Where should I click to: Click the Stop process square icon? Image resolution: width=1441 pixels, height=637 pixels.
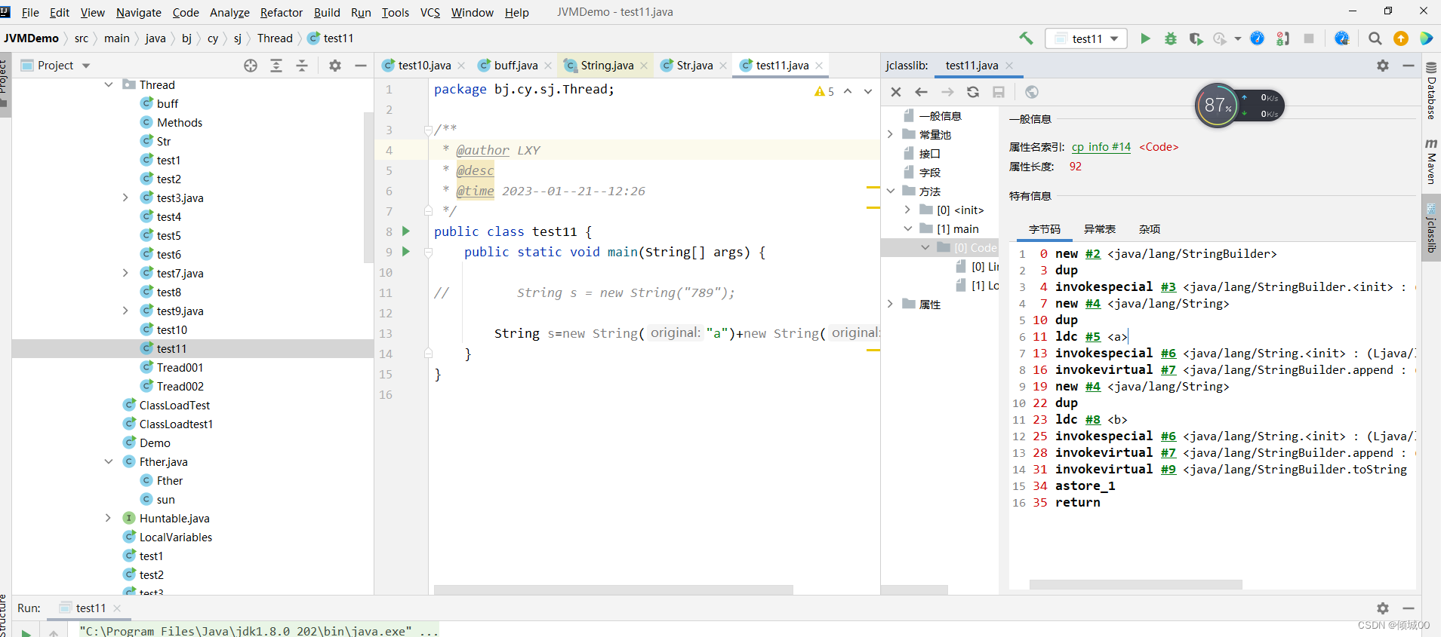(x=1309, y=38)
